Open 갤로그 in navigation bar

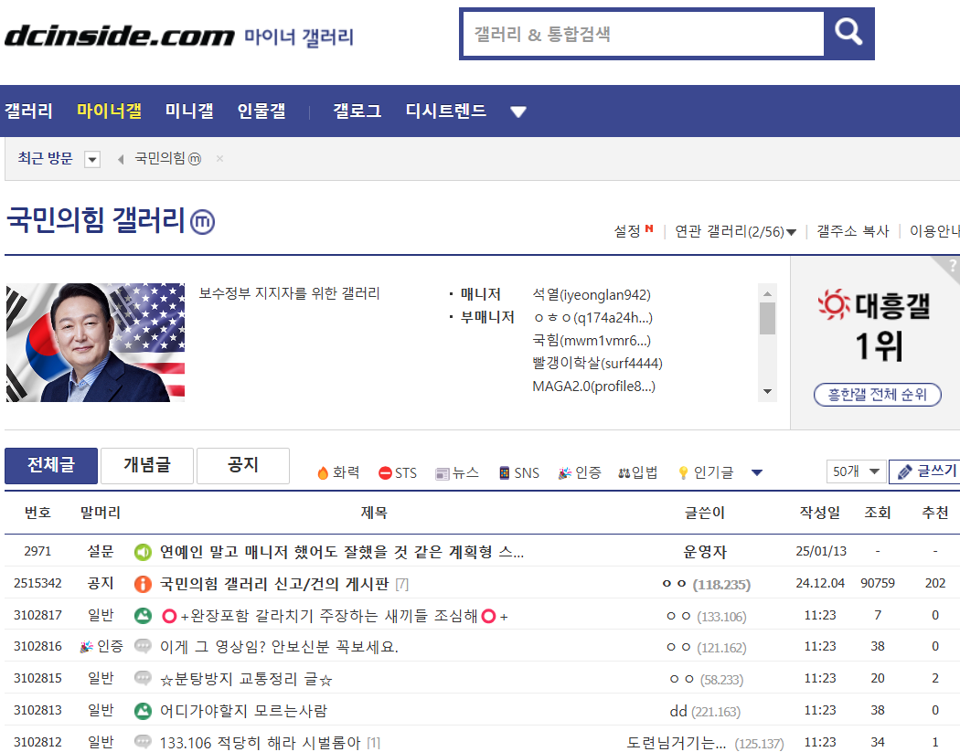(357, 111)
